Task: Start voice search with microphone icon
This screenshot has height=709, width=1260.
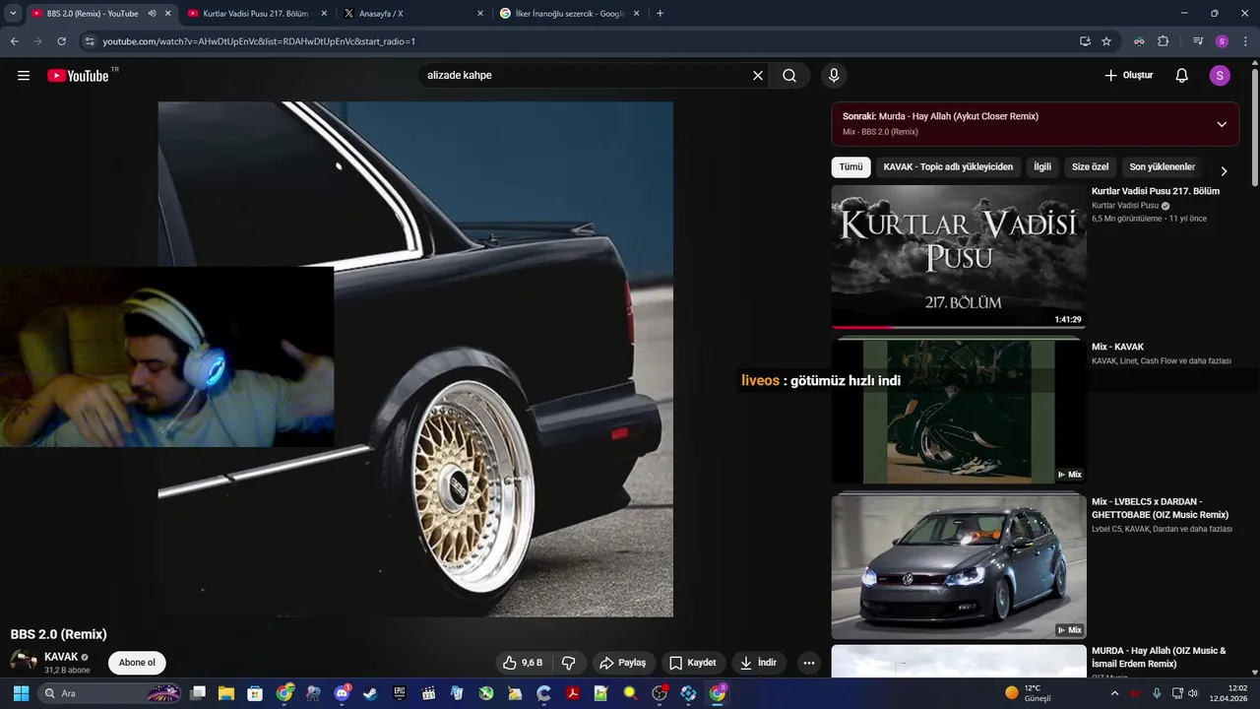Action: 834,76
